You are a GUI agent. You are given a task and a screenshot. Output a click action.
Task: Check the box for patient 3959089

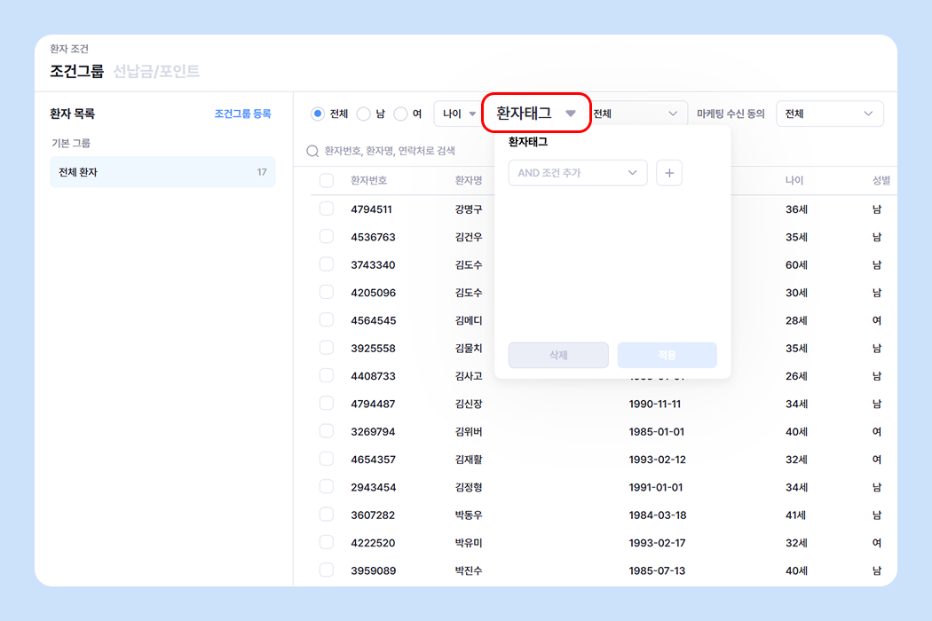coord(326,570)
